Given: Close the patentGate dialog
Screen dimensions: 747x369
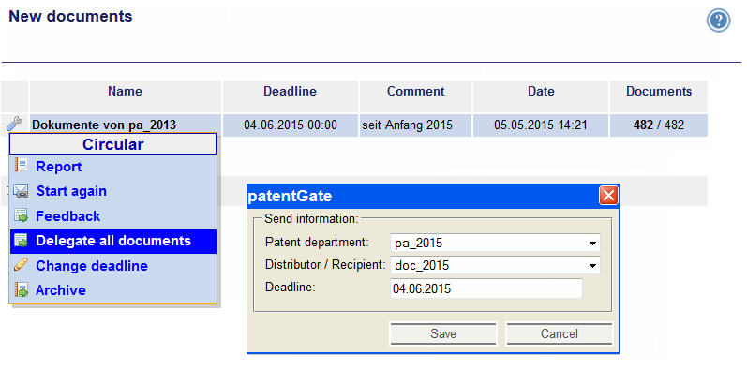Looking at the screenshot, I should click(x=608, y=196).
